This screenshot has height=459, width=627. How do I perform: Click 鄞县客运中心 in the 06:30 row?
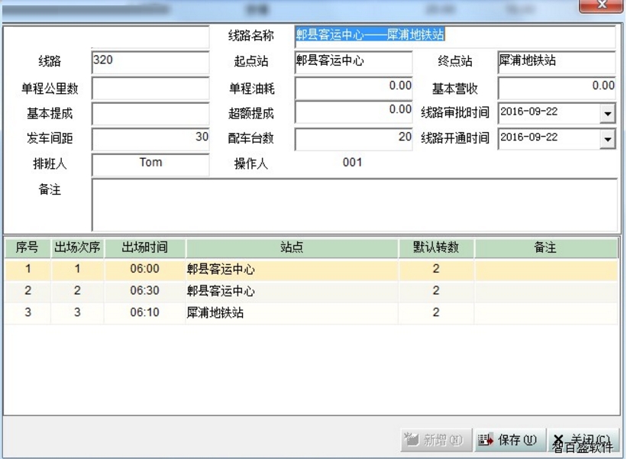coord(221,291)
